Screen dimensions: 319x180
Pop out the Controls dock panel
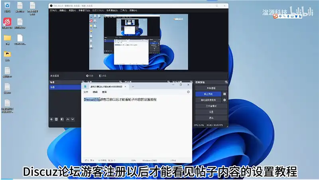pyautogui.click(x=226, y=82)
